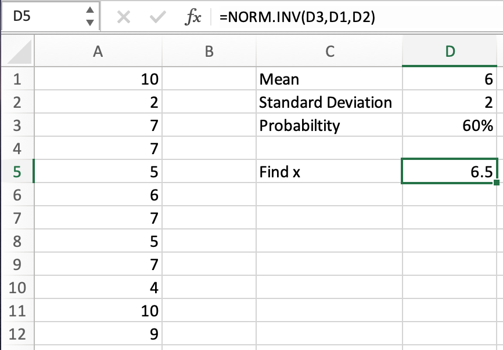Select cell A1 containing 10

[98, 79]
